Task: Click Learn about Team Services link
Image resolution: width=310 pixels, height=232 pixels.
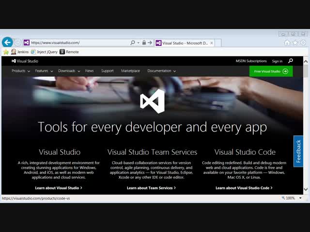Action: (151, 188)
